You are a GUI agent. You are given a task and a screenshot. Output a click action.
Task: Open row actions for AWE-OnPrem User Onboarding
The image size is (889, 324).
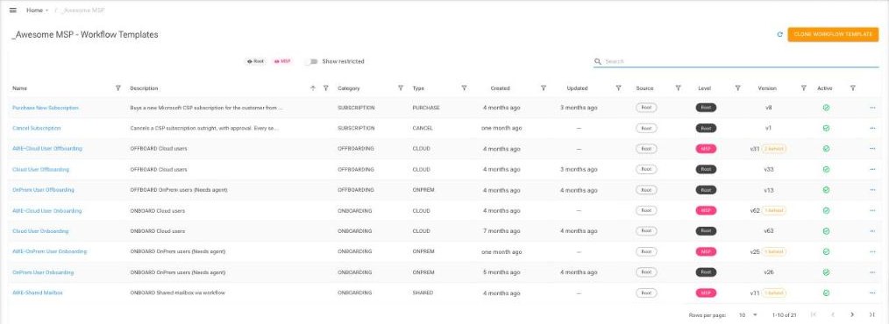pyautogui.click(x=872, y=251)
